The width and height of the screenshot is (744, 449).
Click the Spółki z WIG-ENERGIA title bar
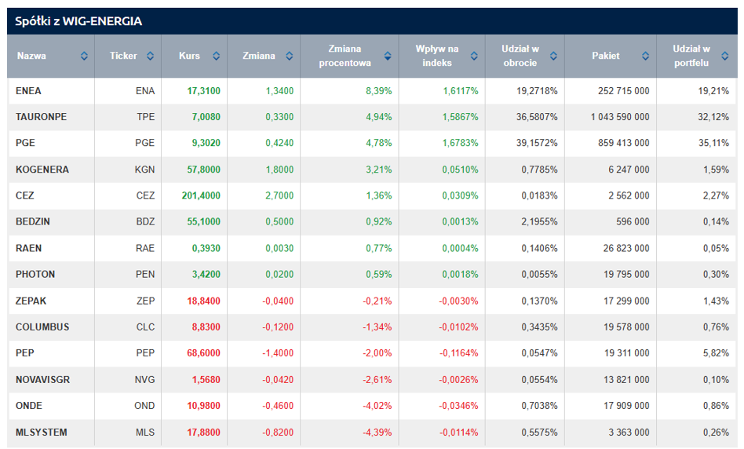click(78, 21)
